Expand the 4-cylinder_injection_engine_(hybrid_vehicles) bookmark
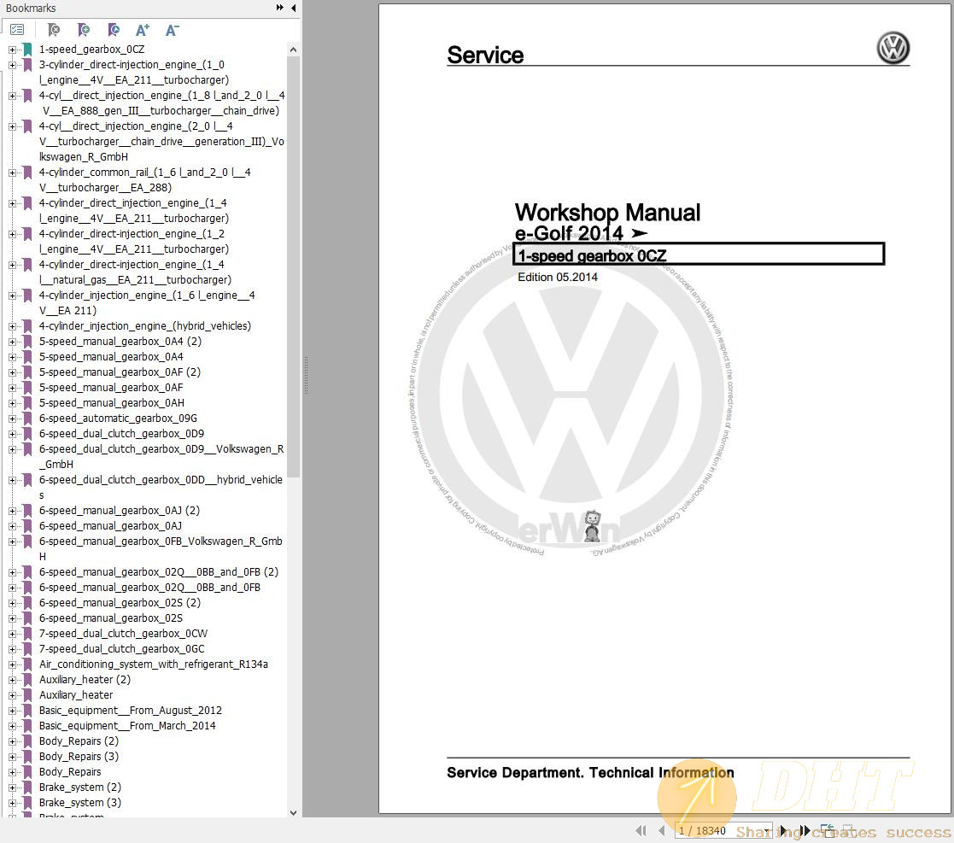The height and width of the screenshot is (843, 954). pyautogui.click(x=12, y=326)
